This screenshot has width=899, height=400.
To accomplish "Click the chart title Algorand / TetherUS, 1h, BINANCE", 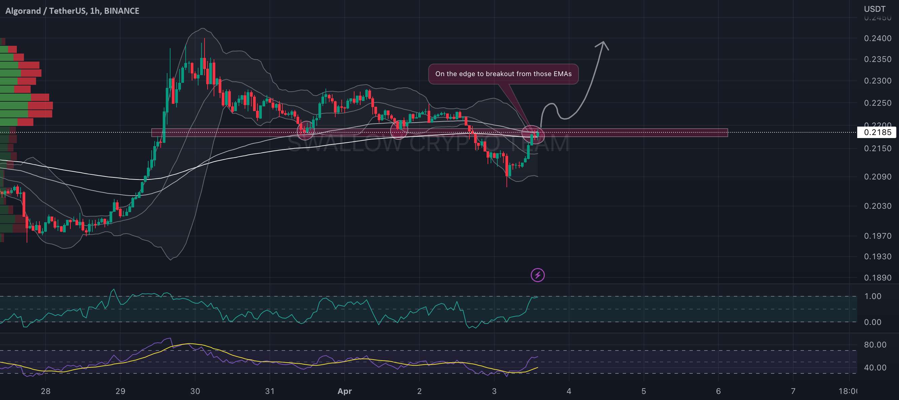I will [x=72, y=11].
